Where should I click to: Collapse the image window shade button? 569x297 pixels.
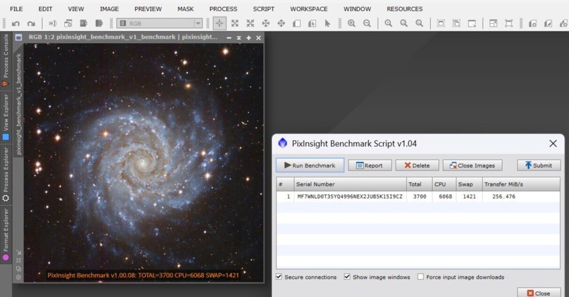(x=240, y=38)
